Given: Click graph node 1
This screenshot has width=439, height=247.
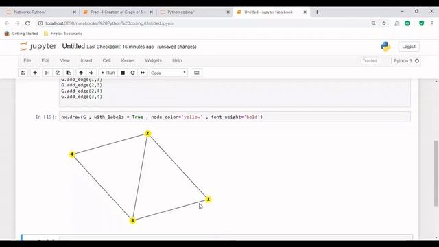Looking at the screenshot, I should pyautogui.click(x=208, y=199).
